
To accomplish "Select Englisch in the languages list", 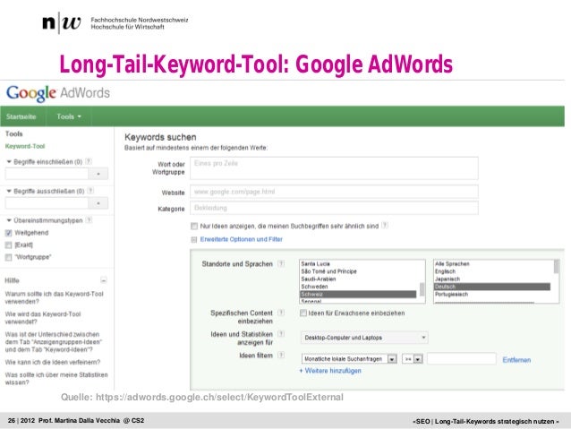I will pos(445,271).
